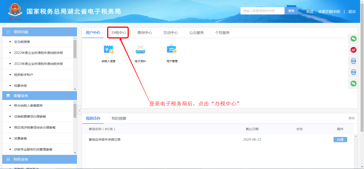364x169 pixels.
Task: Click the 常用功能 section header
Action: (x=39, y=32)
